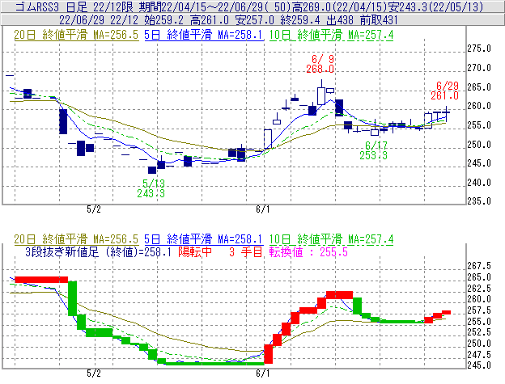Click the 10日 終値平滑 MA=257.4 link in upper chart
Image resolution: width=505 pixels, height=384 pixels.
(332, 35)
